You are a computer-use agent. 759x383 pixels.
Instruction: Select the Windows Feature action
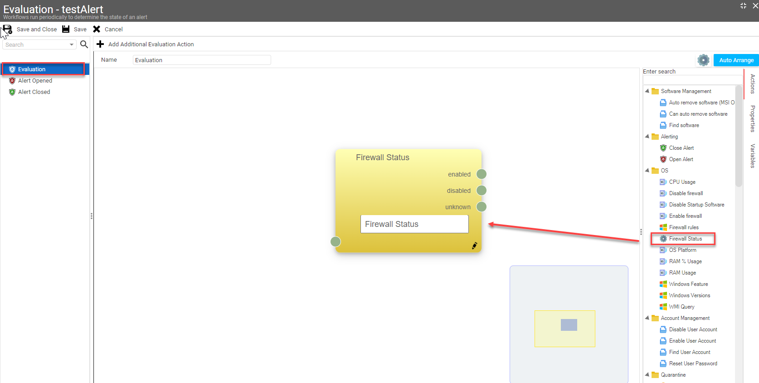[688, 284]
